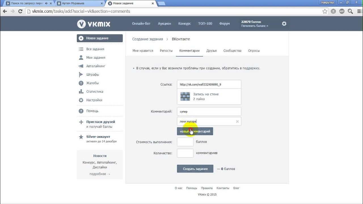Click the Штрафы flag icon
The width and height of the screenshot is (363, 204).
(81, 75)
